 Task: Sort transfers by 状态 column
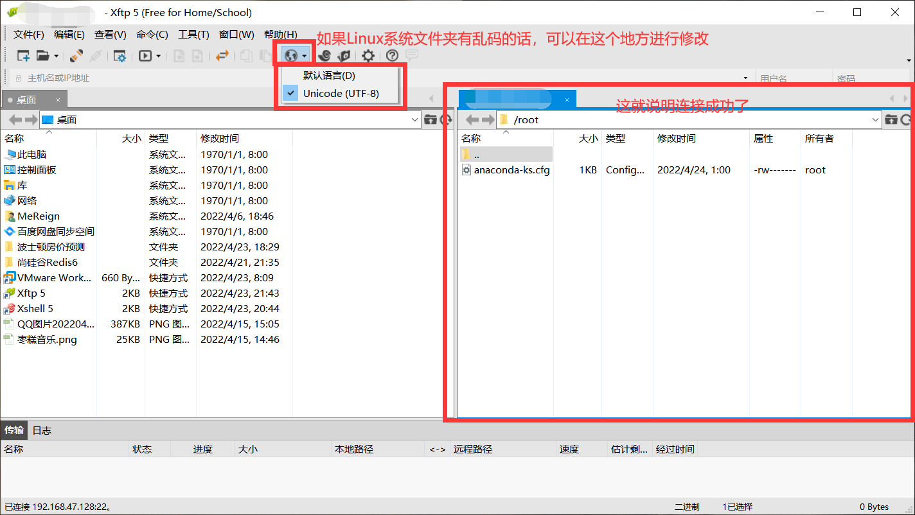[142, 449]
